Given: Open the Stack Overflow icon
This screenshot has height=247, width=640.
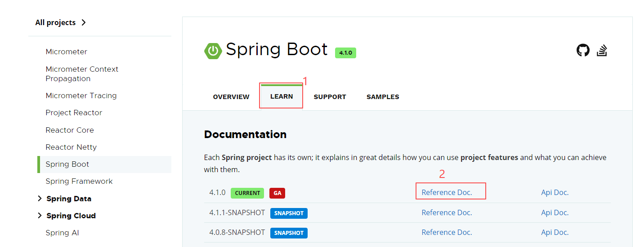Looking at the screenshot, I should click(602, 50).
